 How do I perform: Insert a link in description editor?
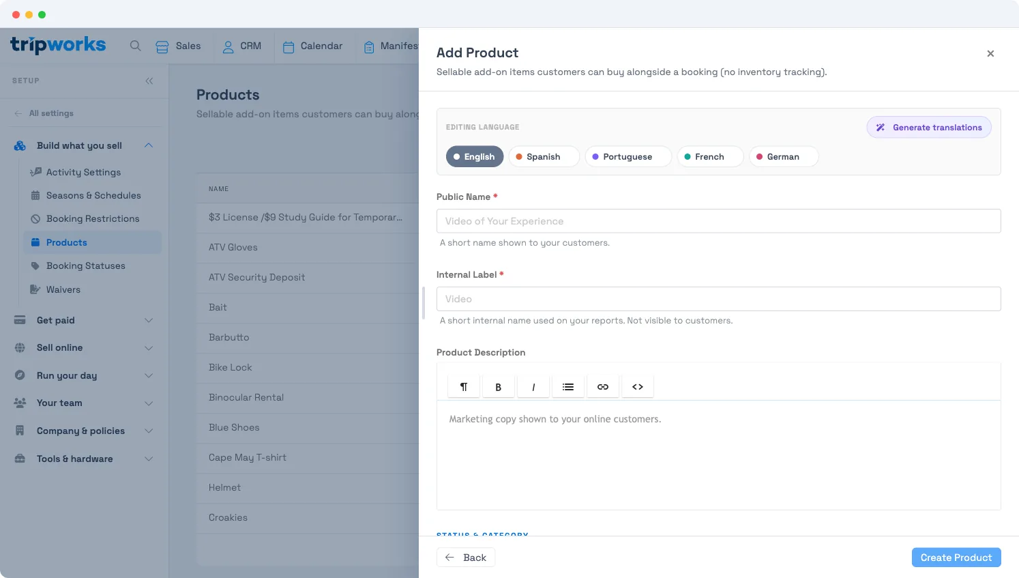click(603, 386)
